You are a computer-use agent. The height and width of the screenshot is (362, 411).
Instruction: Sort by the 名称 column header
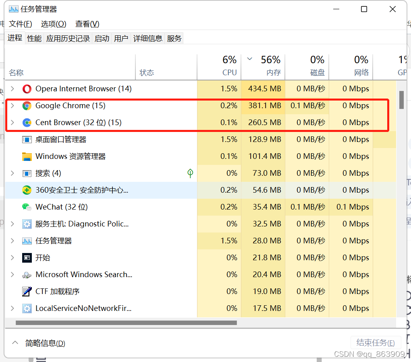[x=70, y=67]
